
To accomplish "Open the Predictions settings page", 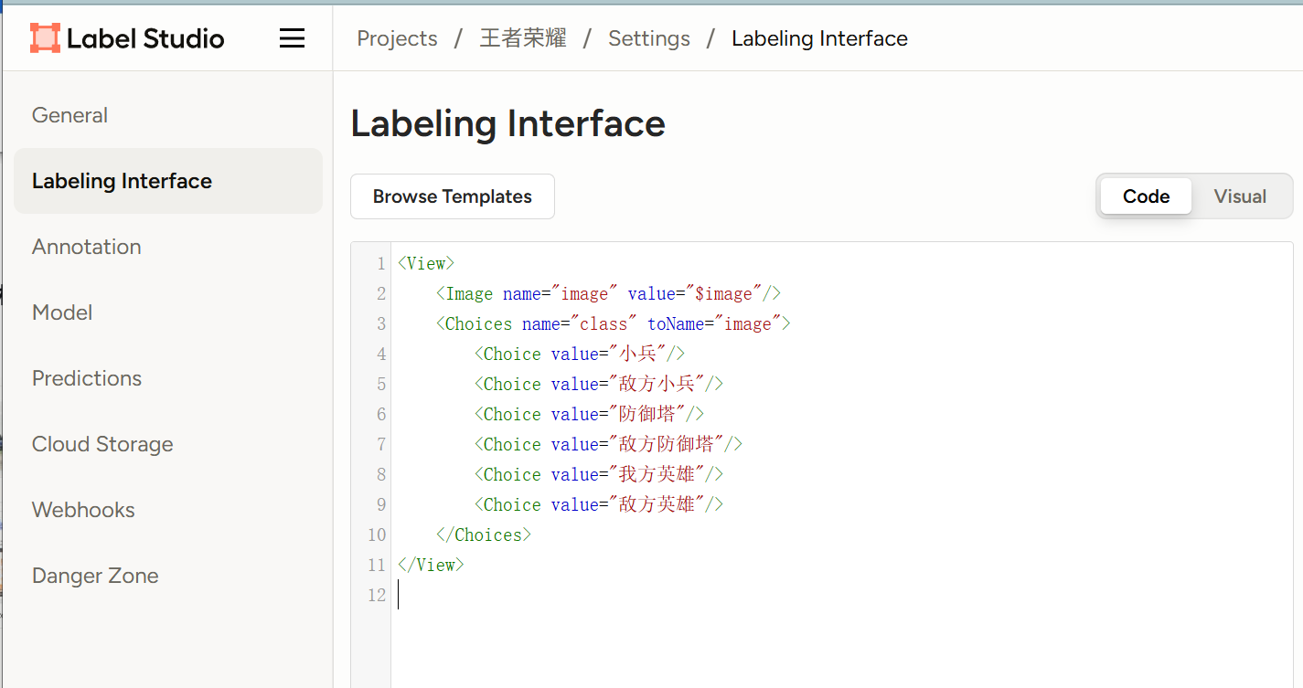I will [87, 378].
